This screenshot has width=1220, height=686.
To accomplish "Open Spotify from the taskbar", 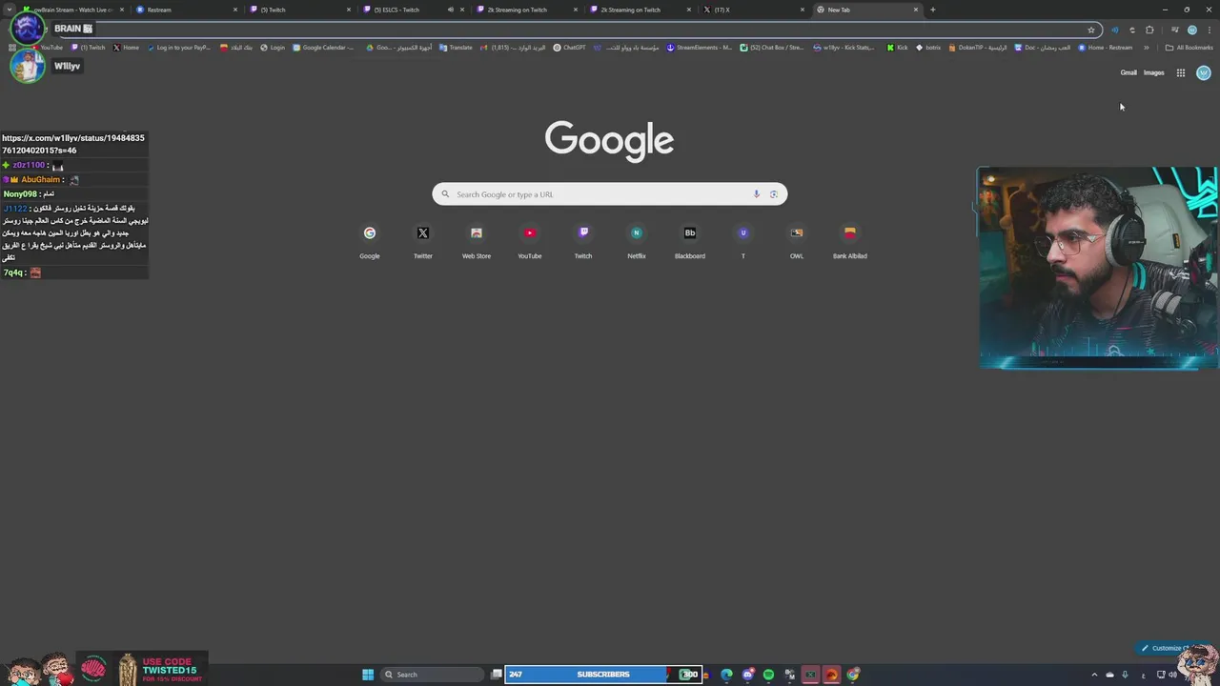I will 768,675.
